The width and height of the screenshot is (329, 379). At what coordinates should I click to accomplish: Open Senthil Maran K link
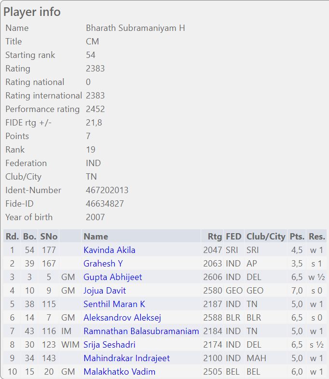pos(114,304)
